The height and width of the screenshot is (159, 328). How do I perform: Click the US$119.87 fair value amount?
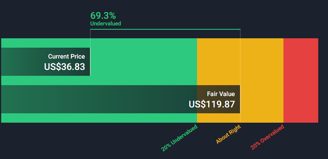click(x=211, y=104)
